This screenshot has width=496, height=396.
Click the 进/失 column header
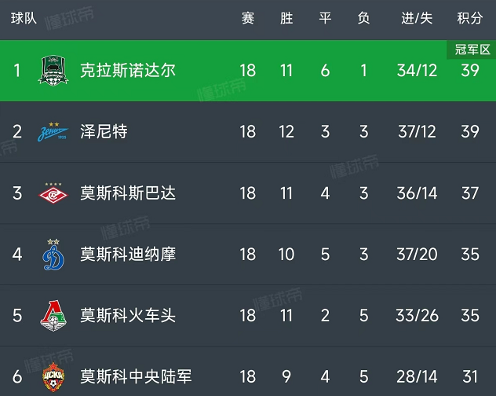pos(417,19)
